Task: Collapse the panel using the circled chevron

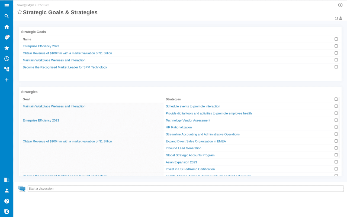Action: coord(340,5)
